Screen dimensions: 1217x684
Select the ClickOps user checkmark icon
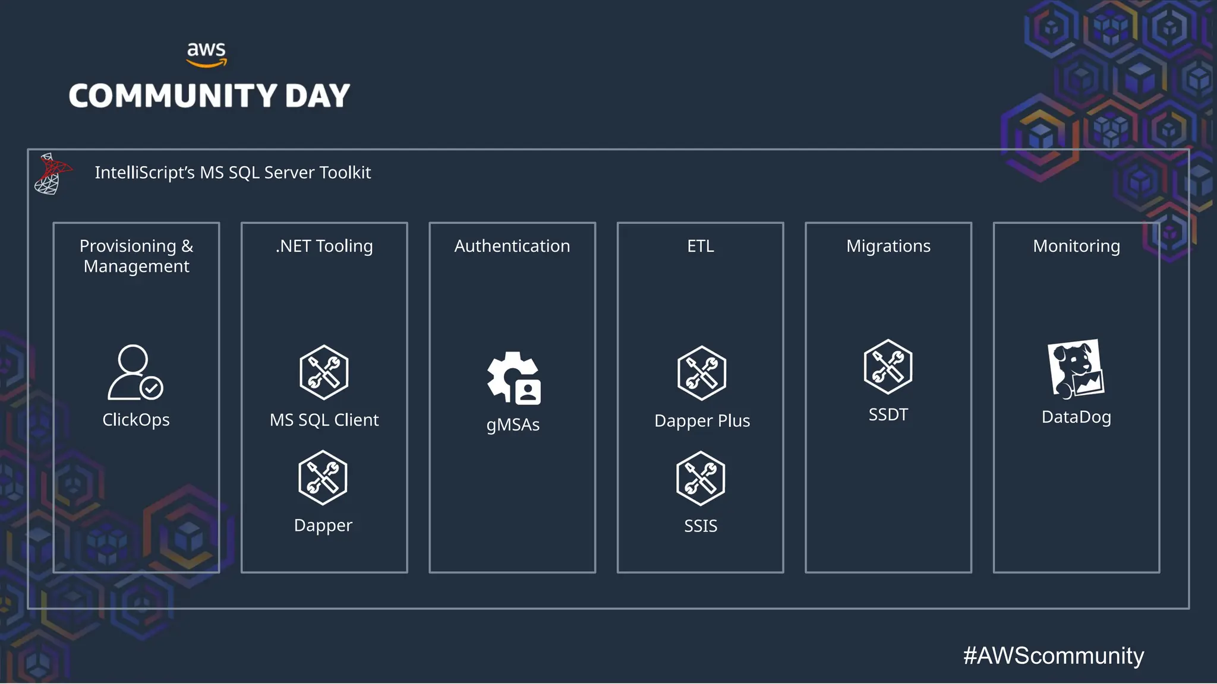(135, 372)
